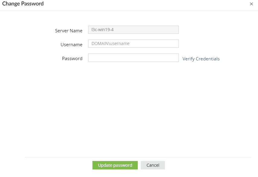258x177 pixels.
Task: Hit the gray Cancel button
Action: click(153, 165)
